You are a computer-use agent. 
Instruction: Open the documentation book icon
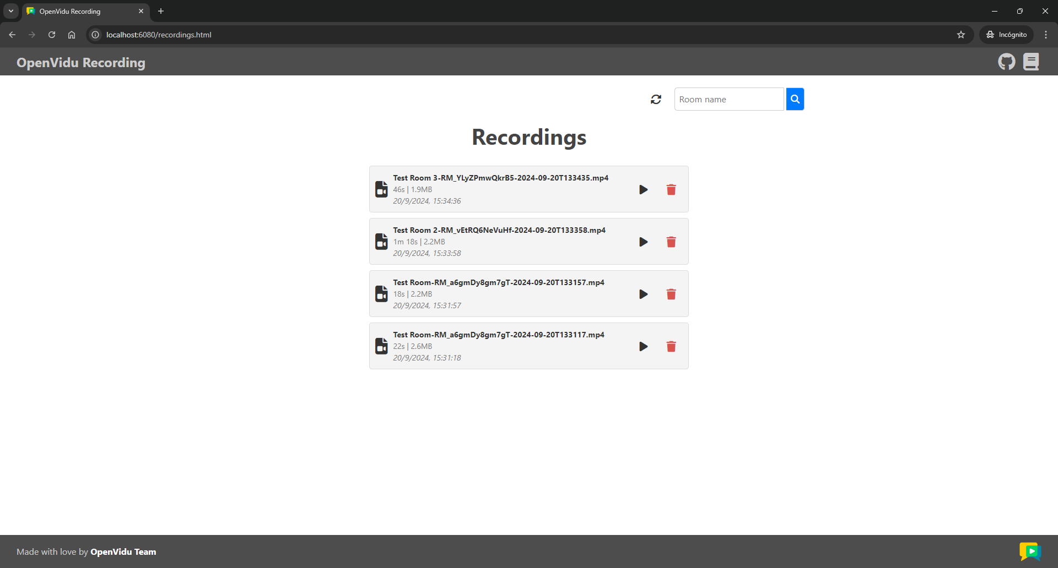(1031, 62)
